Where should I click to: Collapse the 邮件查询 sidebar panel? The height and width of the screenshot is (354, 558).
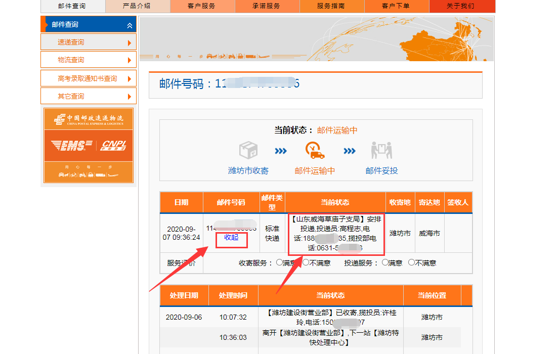[x=130, y=25]
